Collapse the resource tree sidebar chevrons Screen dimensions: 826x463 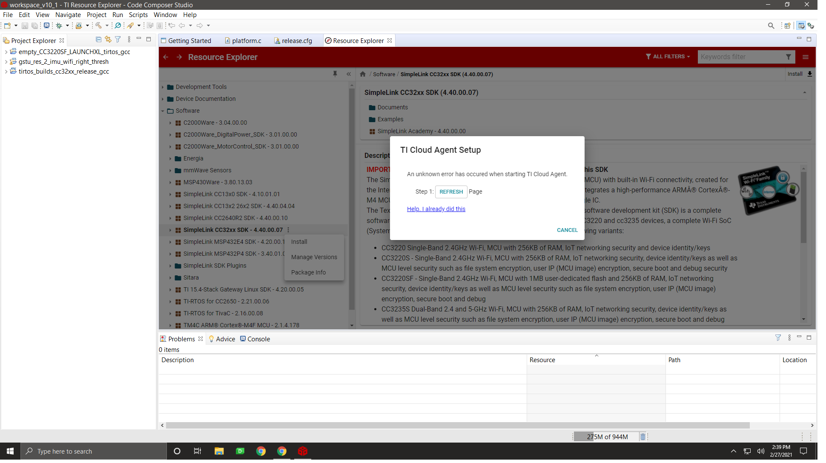point(349,74)
